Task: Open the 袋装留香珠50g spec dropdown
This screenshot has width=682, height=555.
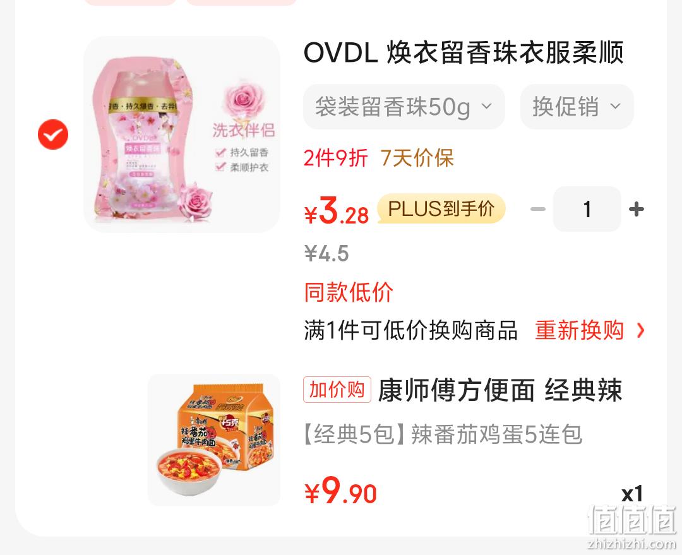Action: pyautogui.click(x=404, y=107)
